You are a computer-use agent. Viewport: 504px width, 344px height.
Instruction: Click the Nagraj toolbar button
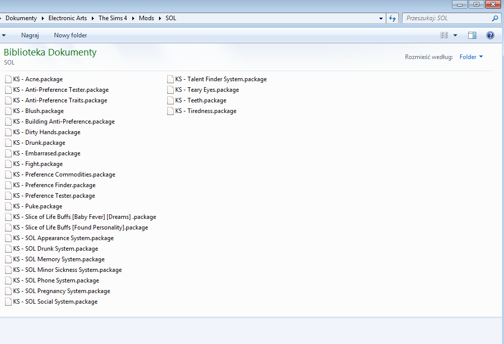[x=30, y=35]
